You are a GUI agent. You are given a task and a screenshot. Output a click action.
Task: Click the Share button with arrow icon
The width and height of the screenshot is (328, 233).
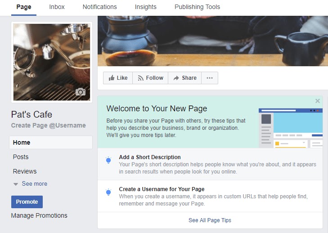coord(185,78)
